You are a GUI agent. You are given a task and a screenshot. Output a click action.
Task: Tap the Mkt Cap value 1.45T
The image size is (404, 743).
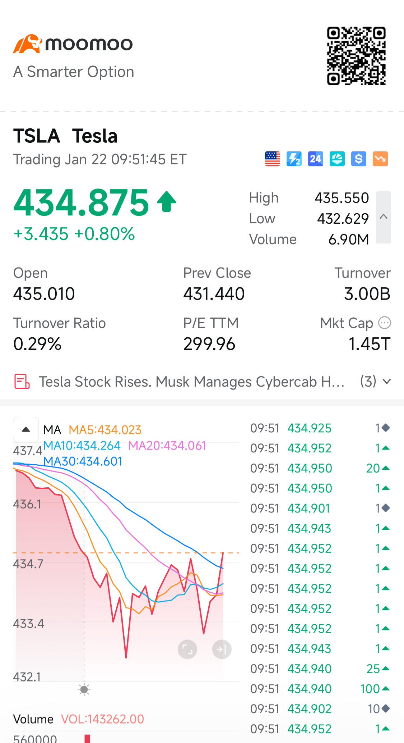tap(370, 344)
